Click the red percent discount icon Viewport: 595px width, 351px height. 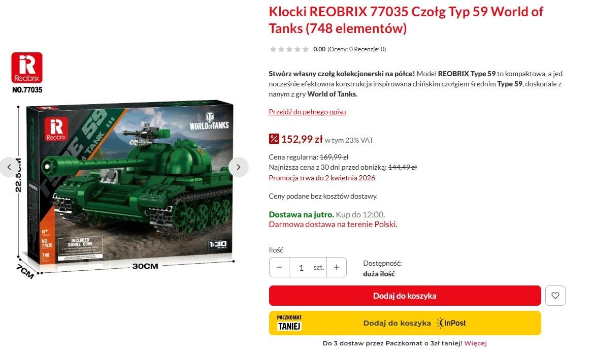274,139
